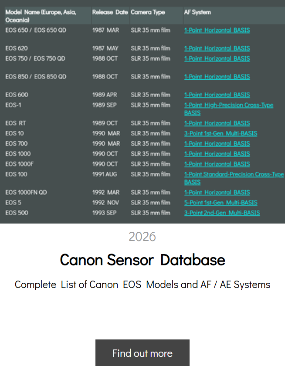Open 5-Point 1st-Gen Multi-BASIS link
The image size is (285, 373).
click(x=221, y=203)
